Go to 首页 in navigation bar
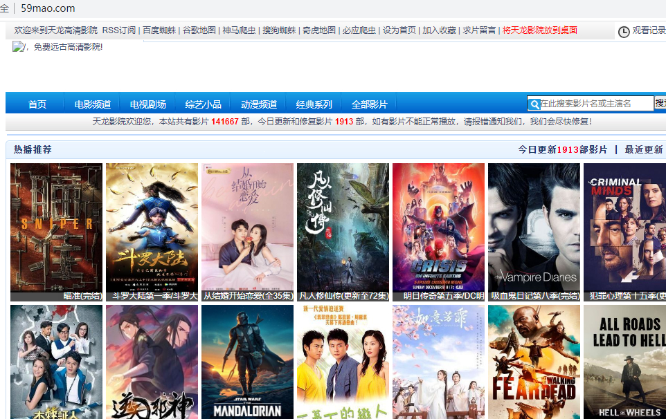The width and height of the screenshot is (666, 419). pyautogui.click(x=37, y=104)
